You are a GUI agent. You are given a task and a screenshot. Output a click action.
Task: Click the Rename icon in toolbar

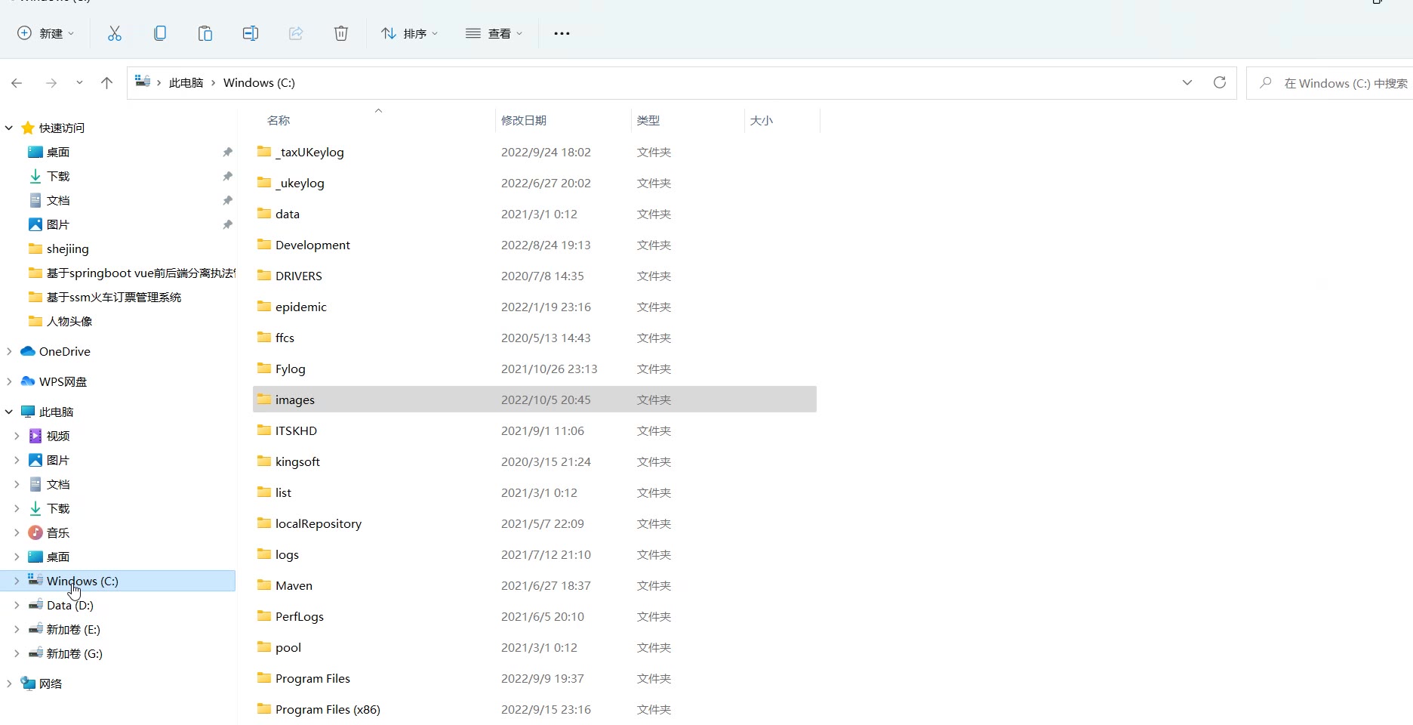(251, 33)
